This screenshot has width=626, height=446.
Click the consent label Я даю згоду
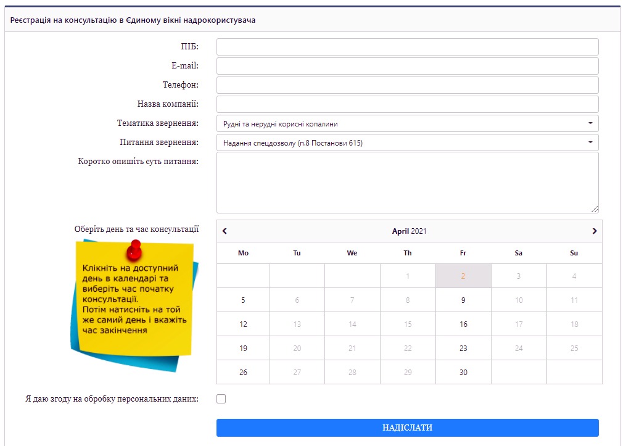(112, 399)
